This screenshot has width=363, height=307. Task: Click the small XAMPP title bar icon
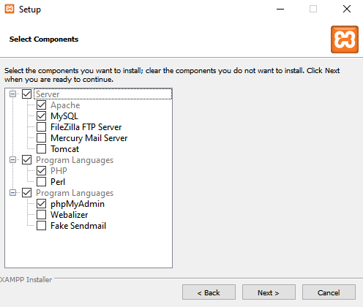pos(10,9)
